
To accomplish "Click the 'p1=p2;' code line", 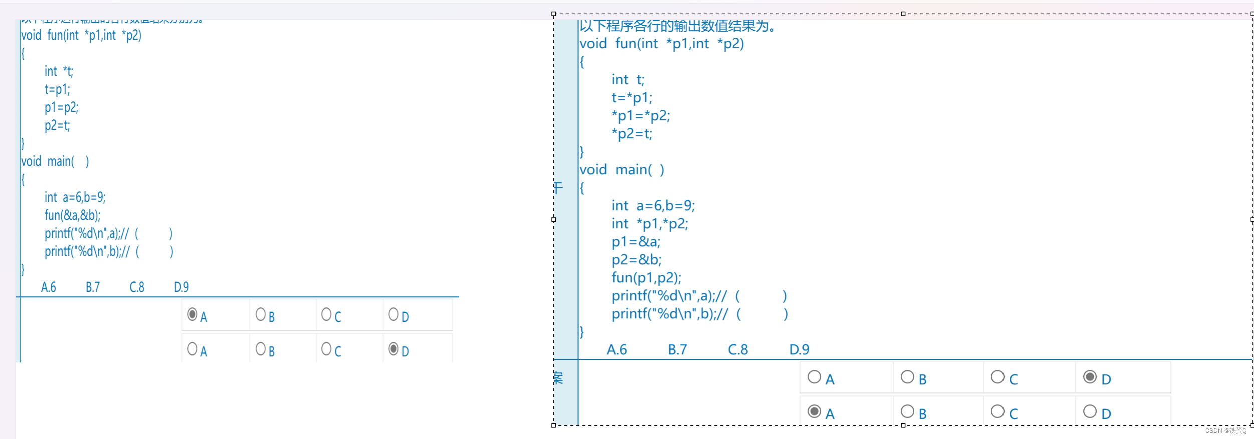I will pyautogui.click(x=61, y=107).
